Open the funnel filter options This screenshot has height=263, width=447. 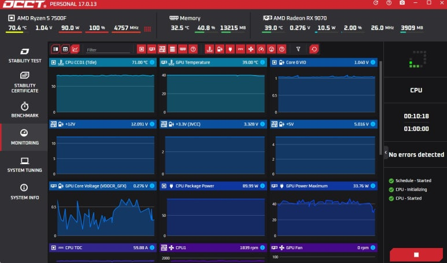click(298, 49)
